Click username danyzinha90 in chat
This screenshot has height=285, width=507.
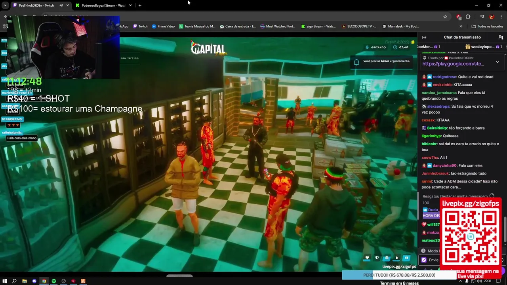tap(444, 165)
